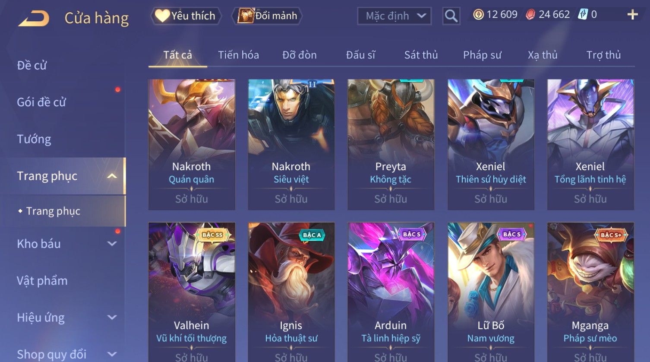This screenshot has width=650, height=362.
Task: Select the Sát thủ tab
Action: click(421, 55)
